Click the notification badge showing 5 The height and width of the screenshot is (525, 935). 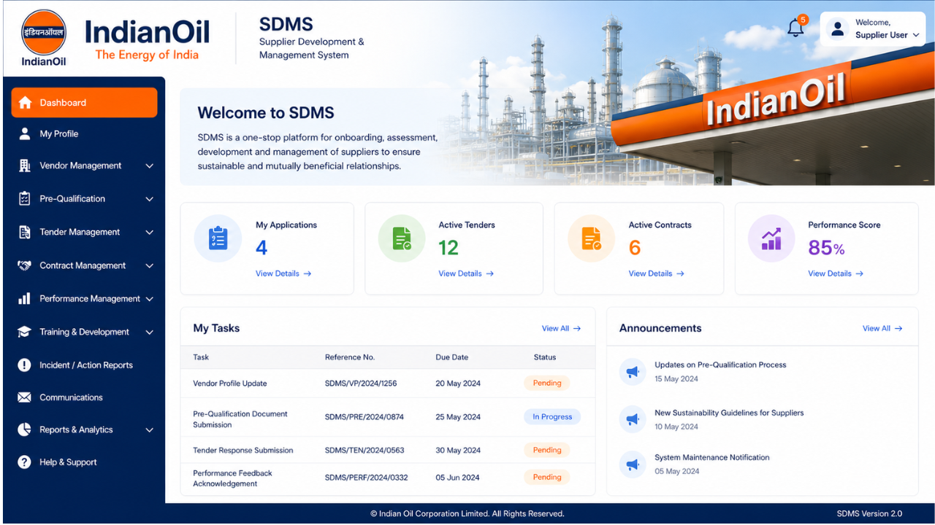(x=804, y=20)
